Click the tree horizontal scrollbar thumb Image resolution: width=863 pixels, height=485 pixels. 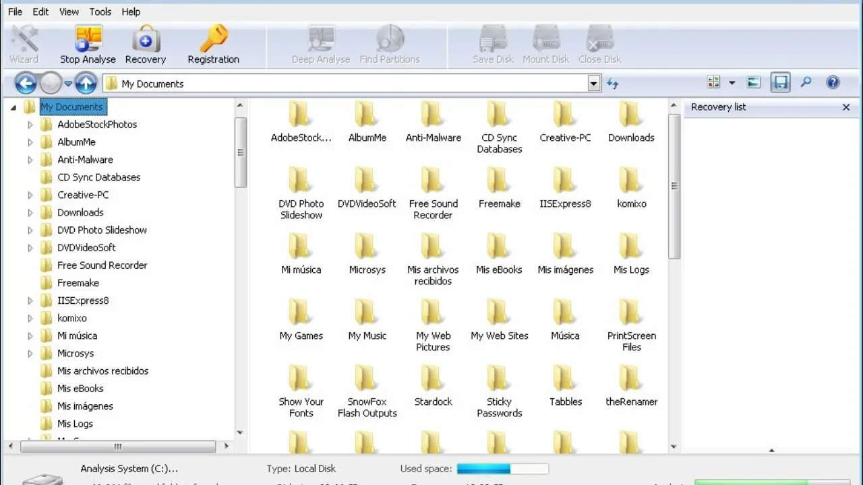click(118, 446)
